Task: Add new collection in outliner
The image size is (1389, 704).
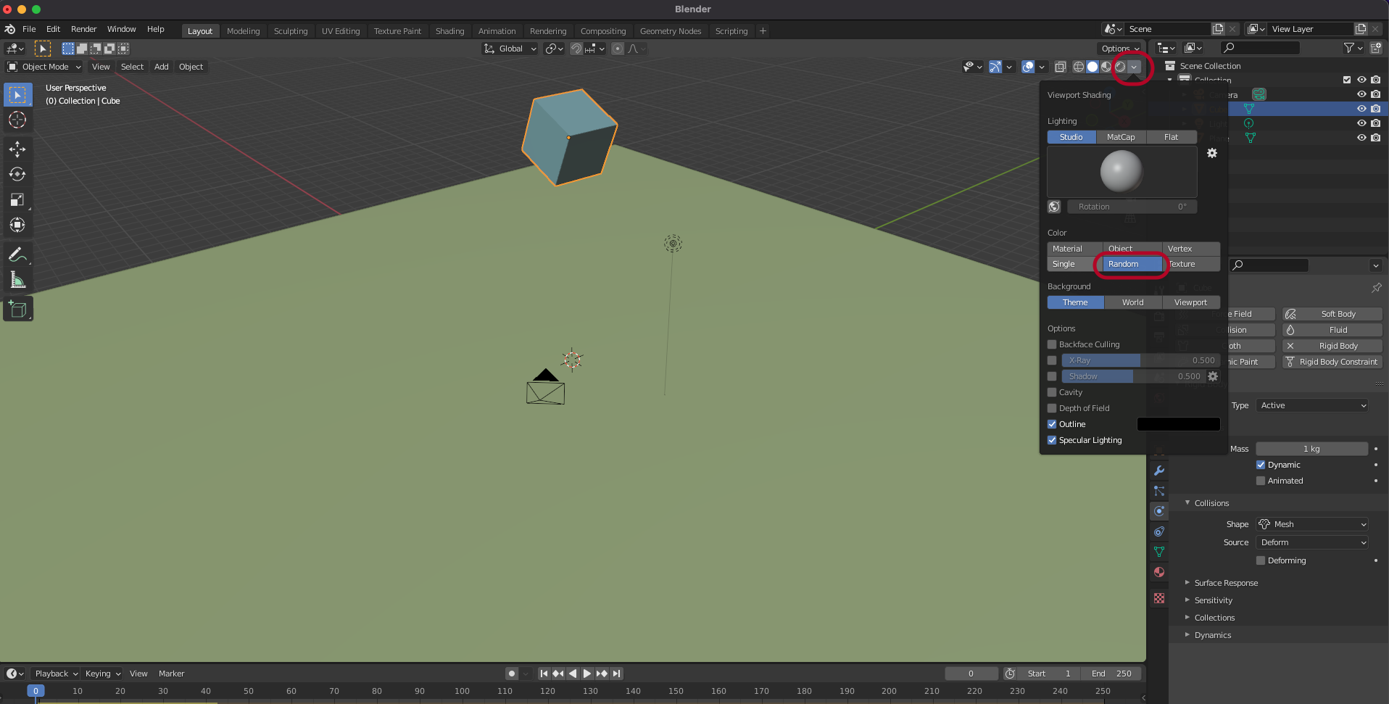Action: point(1376,48)
